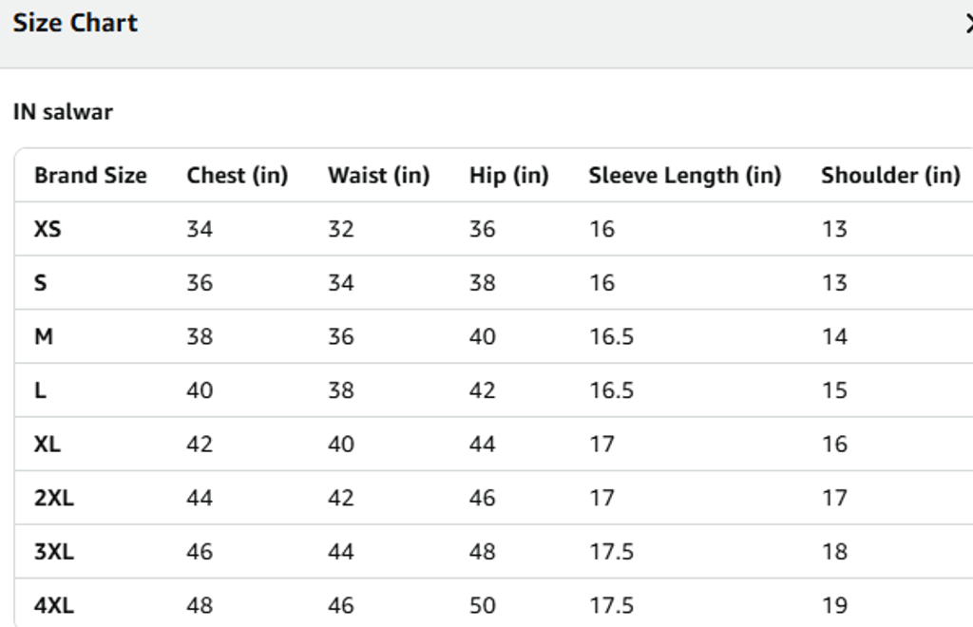Select the L size row label
The image size is (973, 627).
[40, 390]
